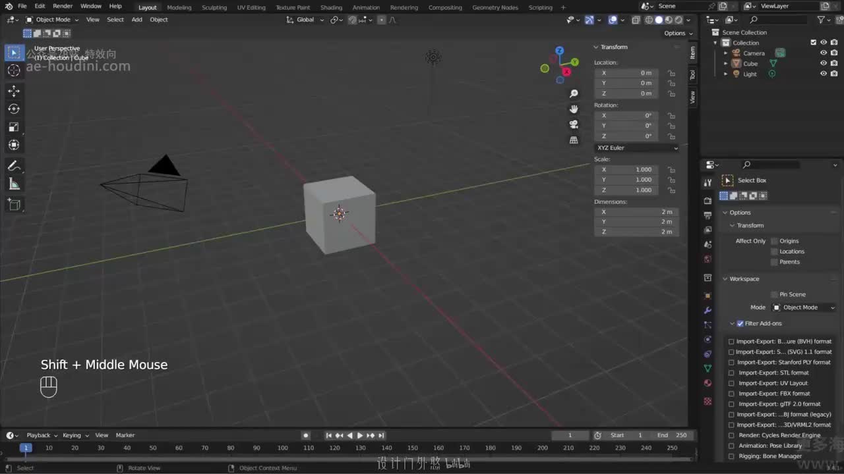Viewport: 844px width, 474px height.
Task: Activate the Select Box tool
Action: click(x=14, y=53)
